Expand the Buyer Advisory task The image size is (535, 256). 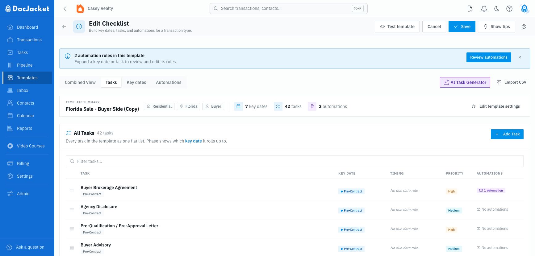click(96, 245)
